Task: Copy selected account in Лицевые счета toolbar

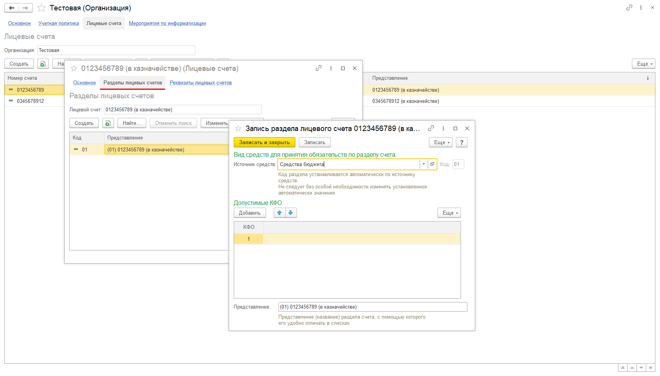Action: tap(43, 64)
